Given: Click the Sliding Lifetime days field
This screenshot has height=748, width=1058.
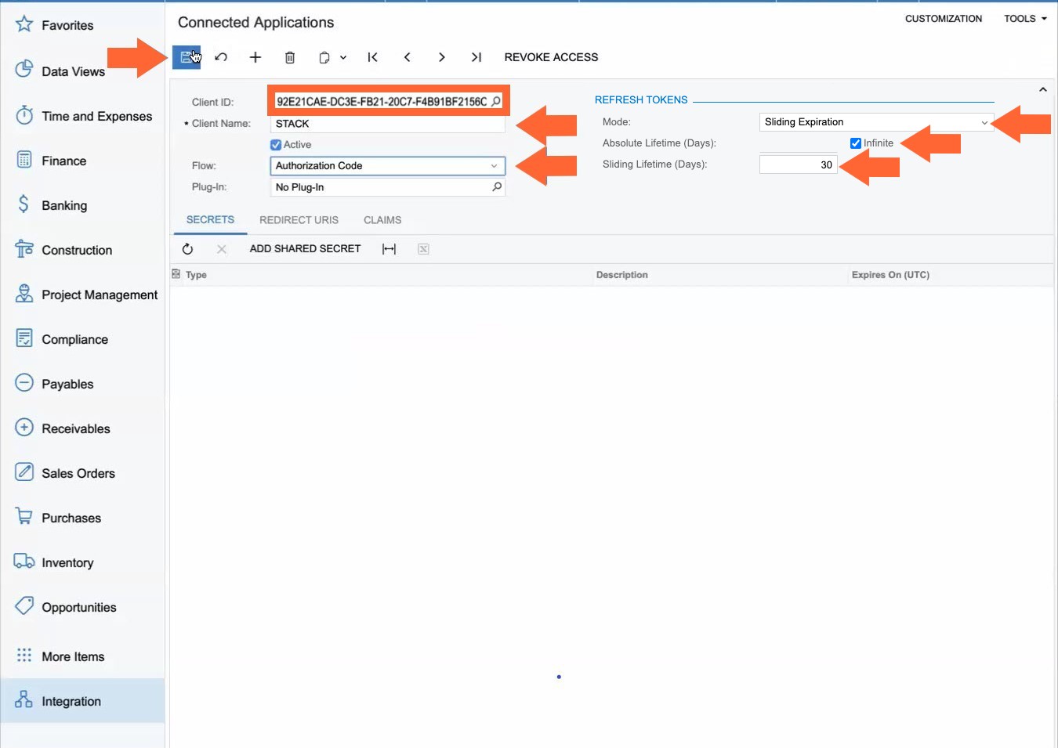Looking at the screenshot, I should [x=798, y=164].
